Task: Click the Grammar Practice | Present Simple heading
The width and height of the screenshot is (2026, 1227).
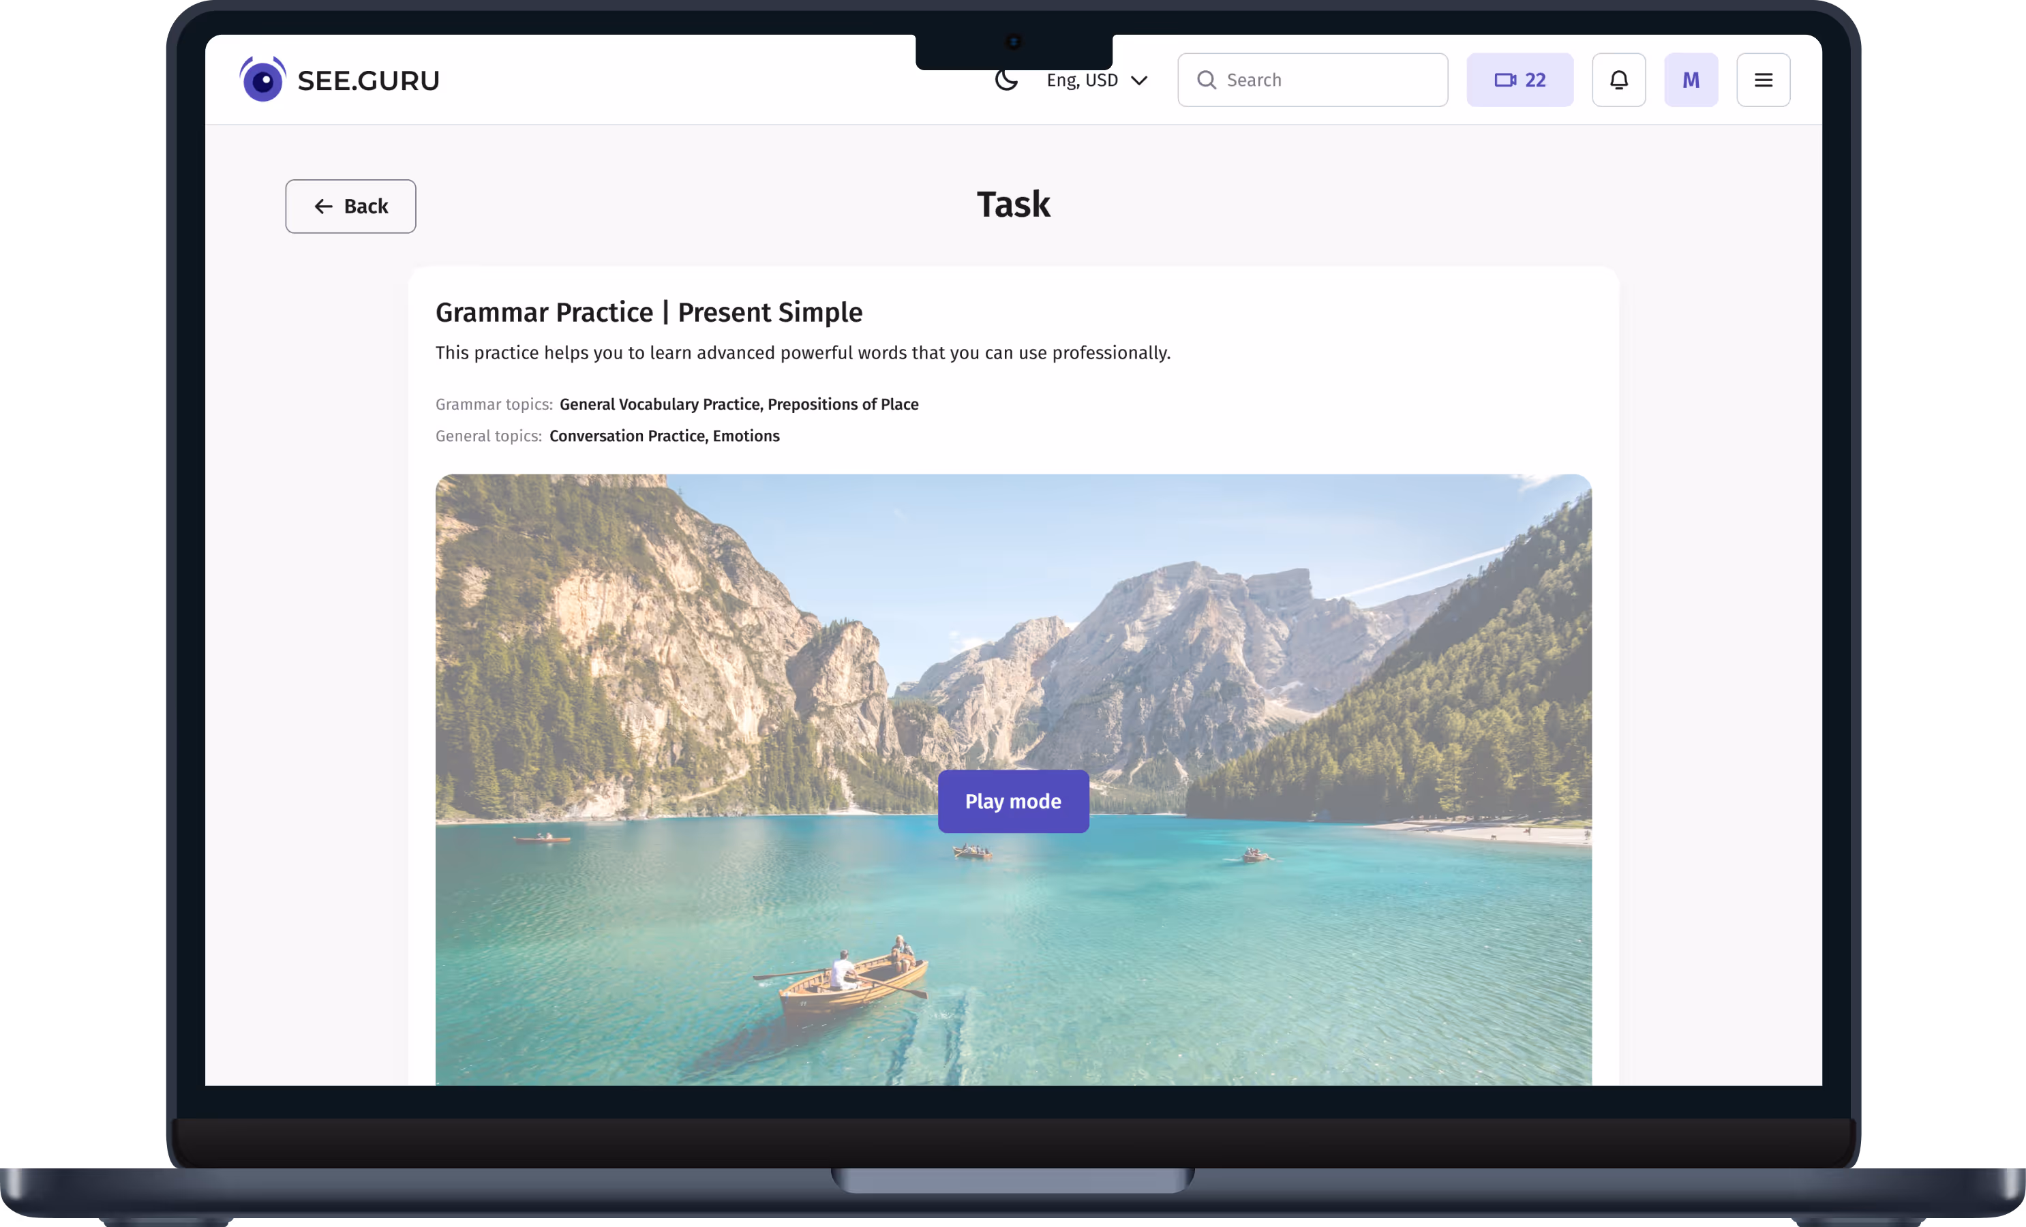Action: [x=649, y=312]
